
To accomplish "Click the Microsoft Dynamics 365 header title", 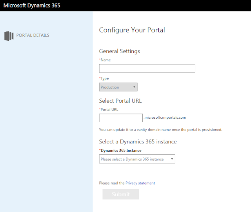I will (x=32, y=5).
